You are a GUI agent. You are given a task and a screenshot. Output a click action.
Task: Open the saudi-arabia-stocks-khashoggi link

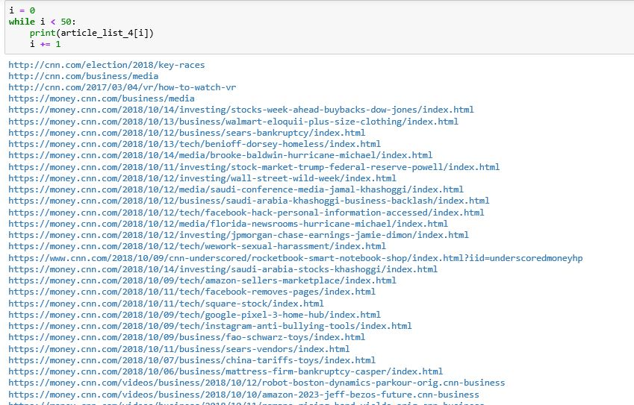[x=223, y=269]
